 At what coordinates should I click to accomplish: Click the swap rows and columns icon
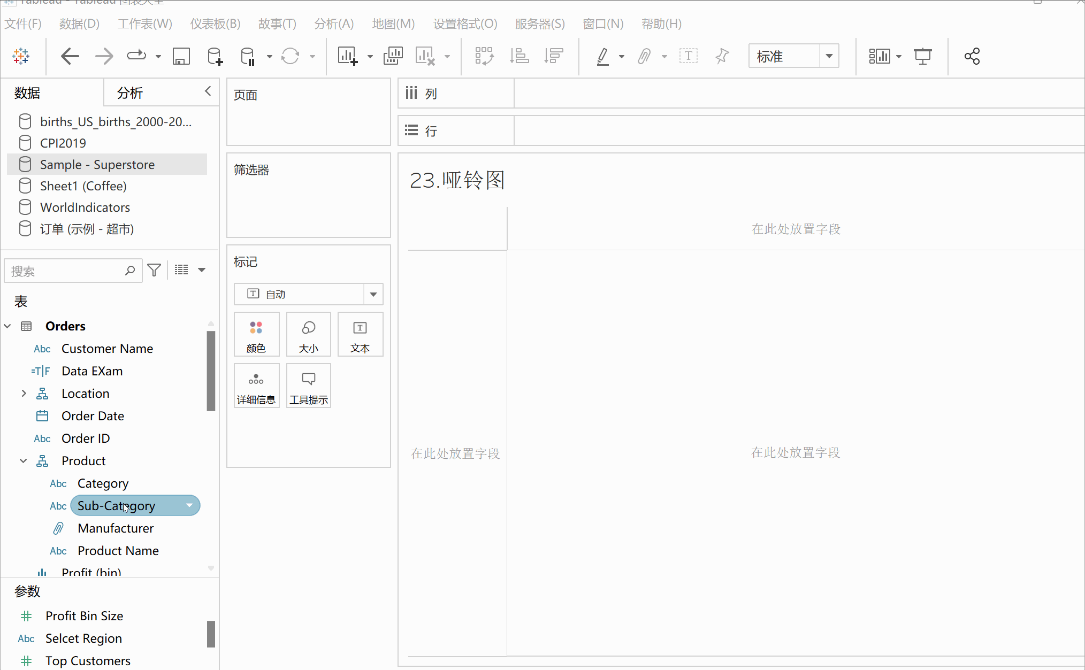click(484, 56)
